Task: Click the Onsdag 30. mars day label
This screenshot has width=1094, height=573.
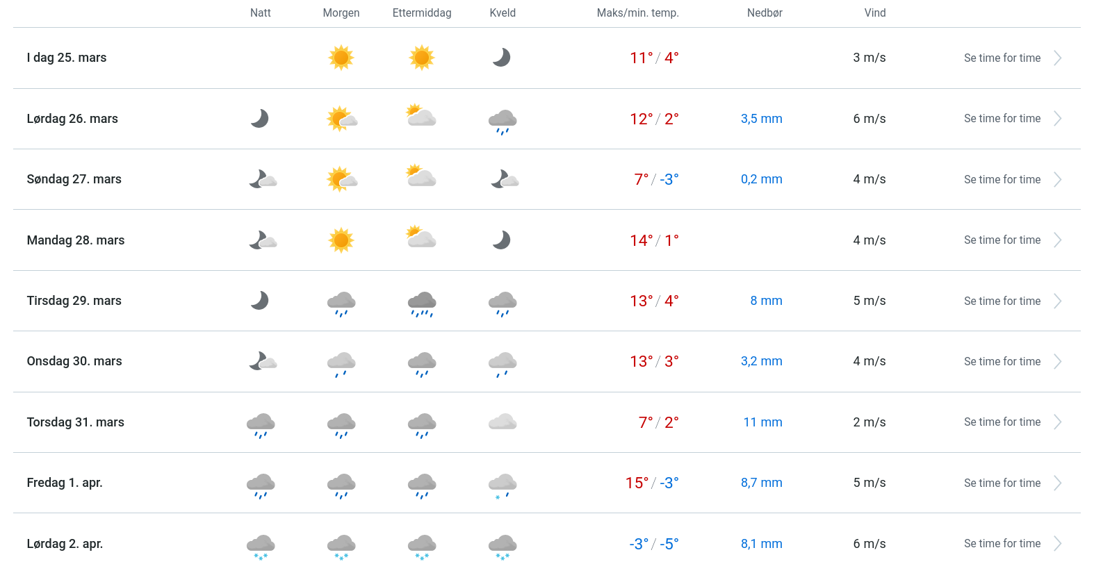Action: [74, 361]
